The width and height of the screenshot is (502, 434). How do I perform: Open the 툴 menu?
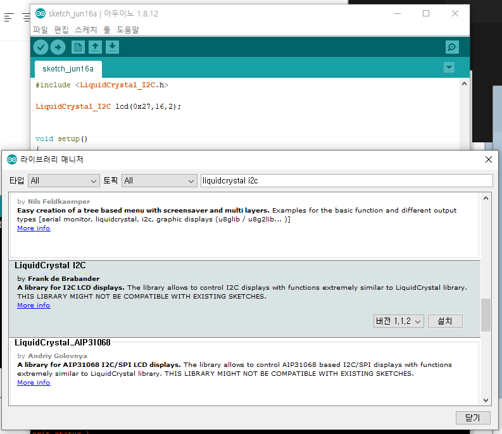[106, 30]
